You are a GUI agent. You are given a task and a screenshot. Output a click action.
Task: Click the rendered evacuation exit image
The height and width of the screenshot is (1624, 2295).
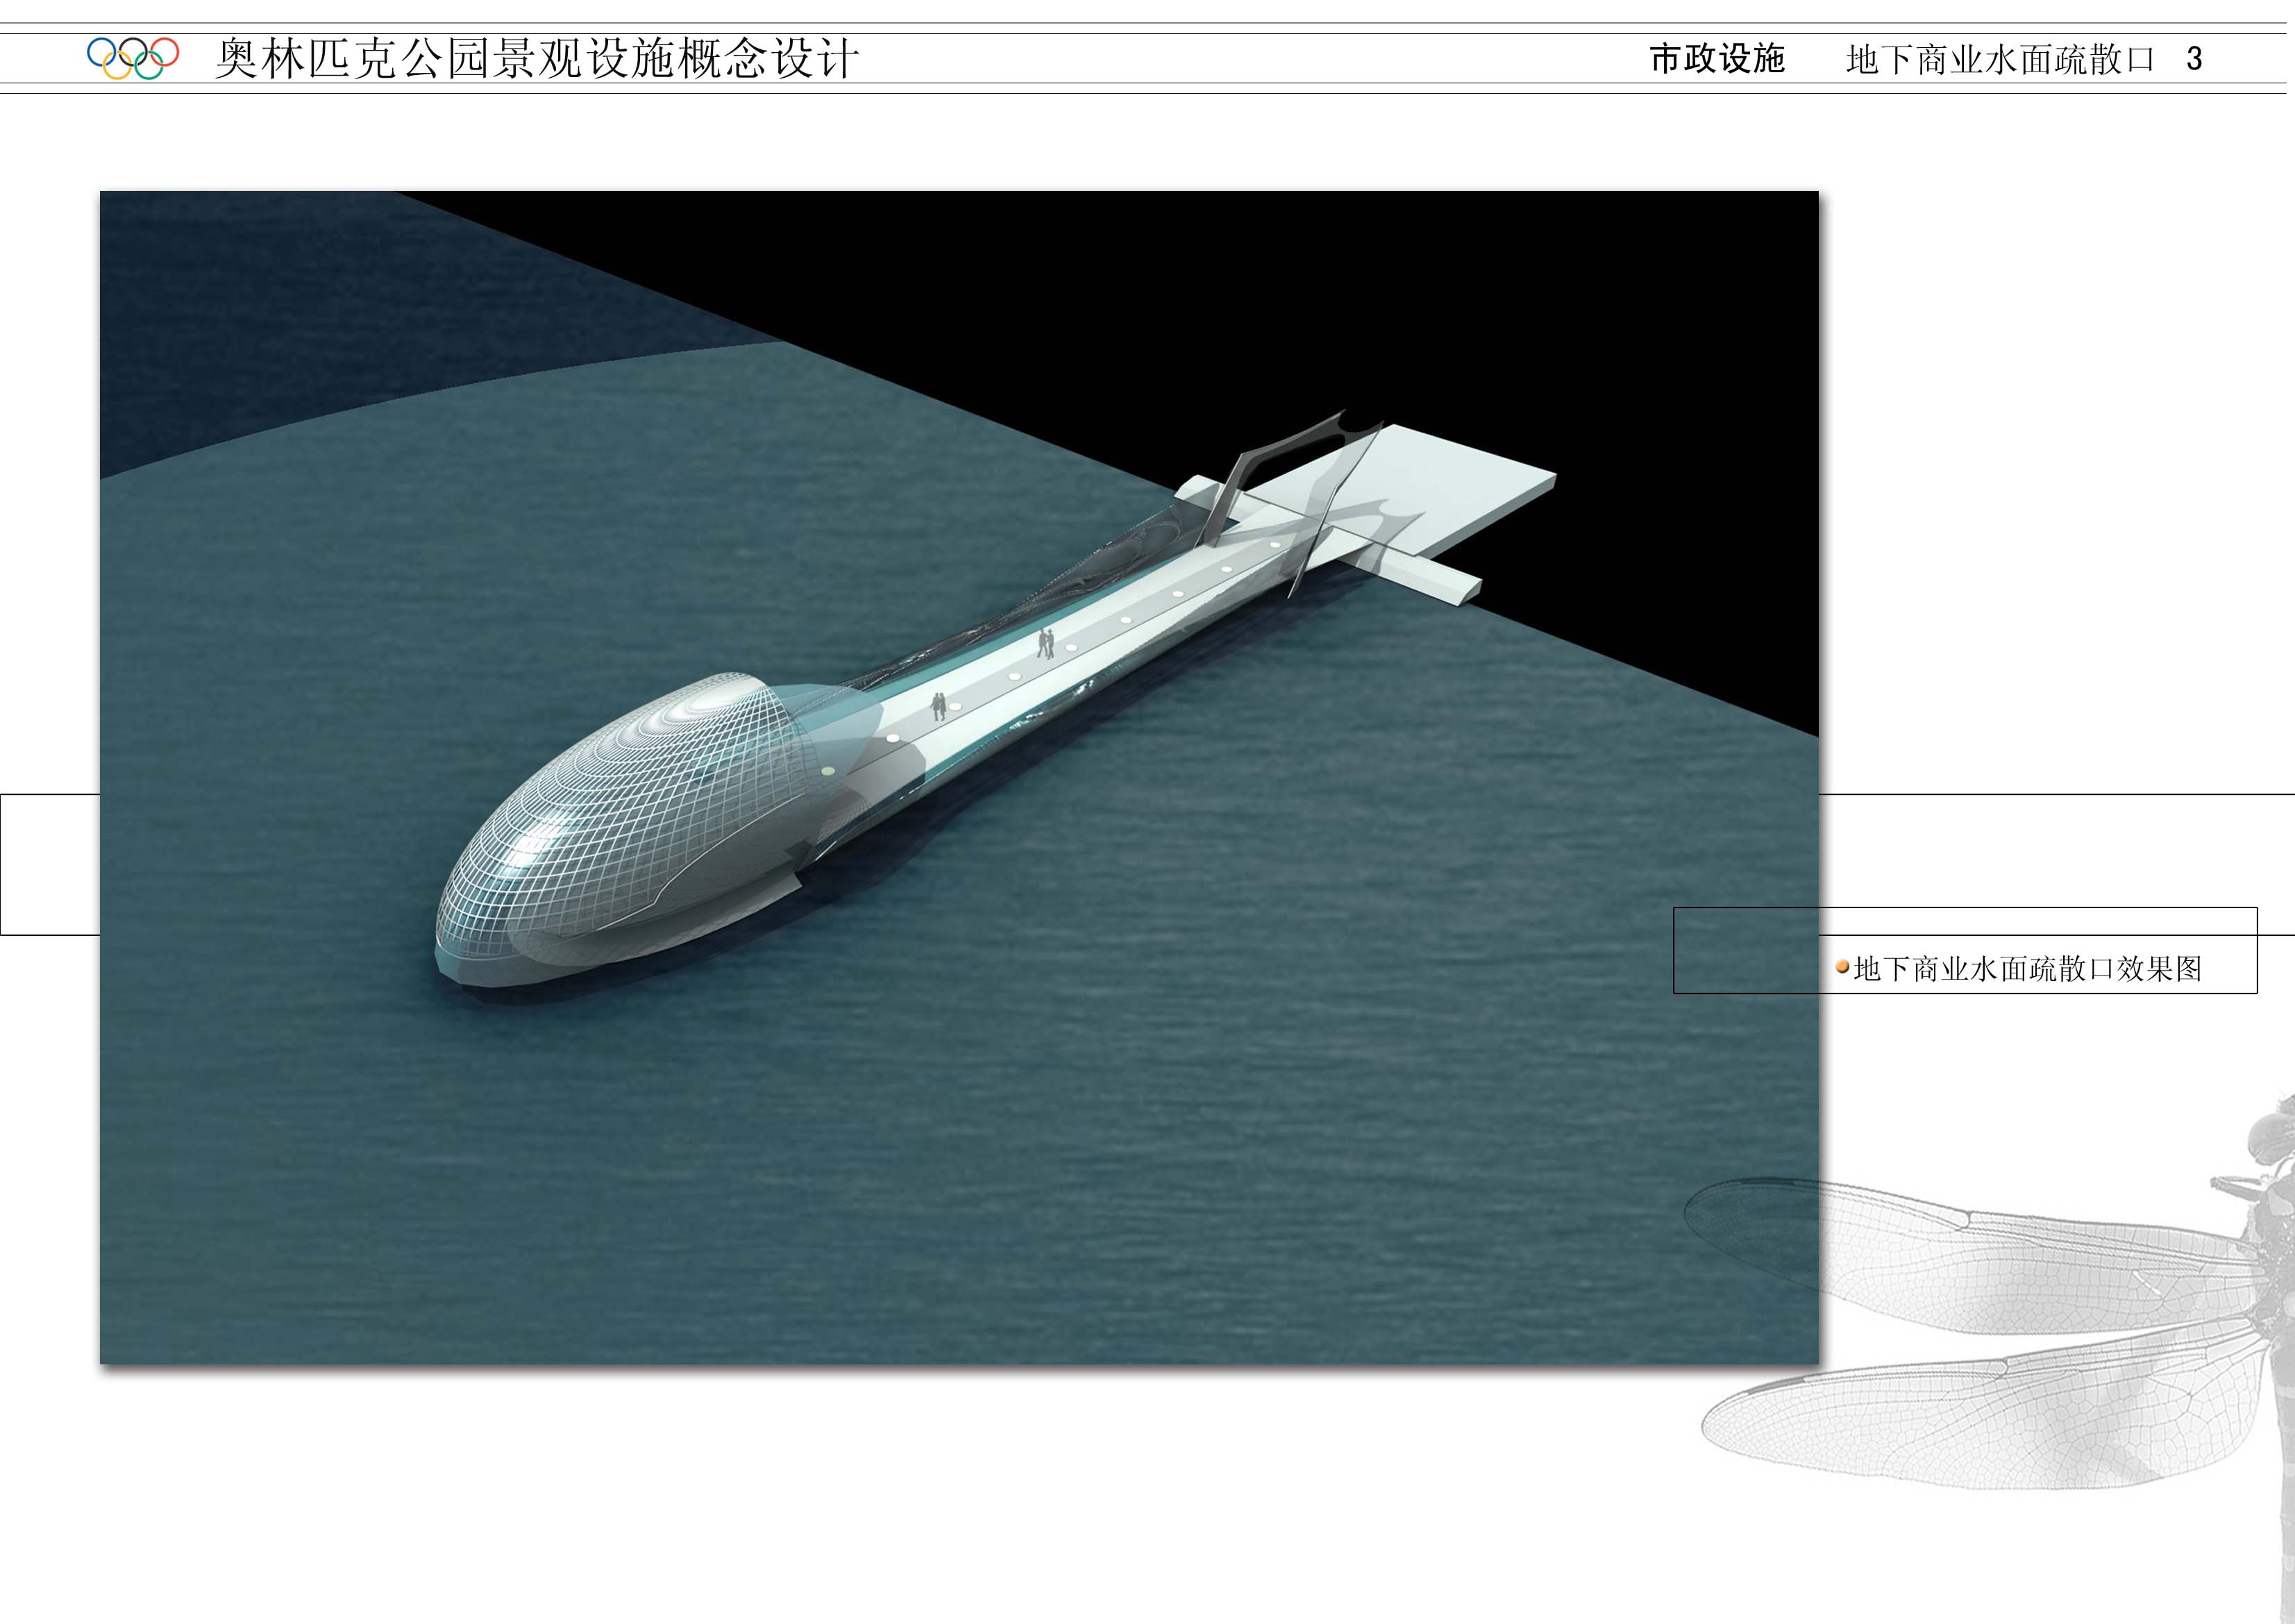(x=959, y=777)
